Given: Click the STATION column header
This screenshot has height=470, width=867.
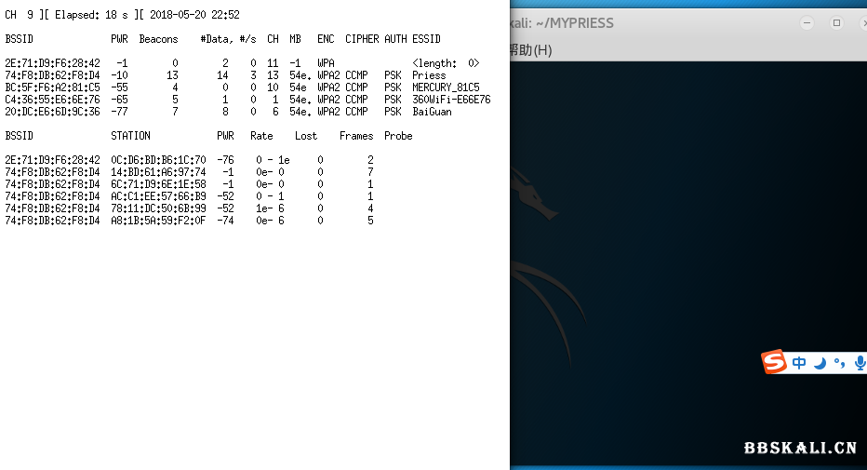Looking at the screenshot, I should [x=130, y=136].
